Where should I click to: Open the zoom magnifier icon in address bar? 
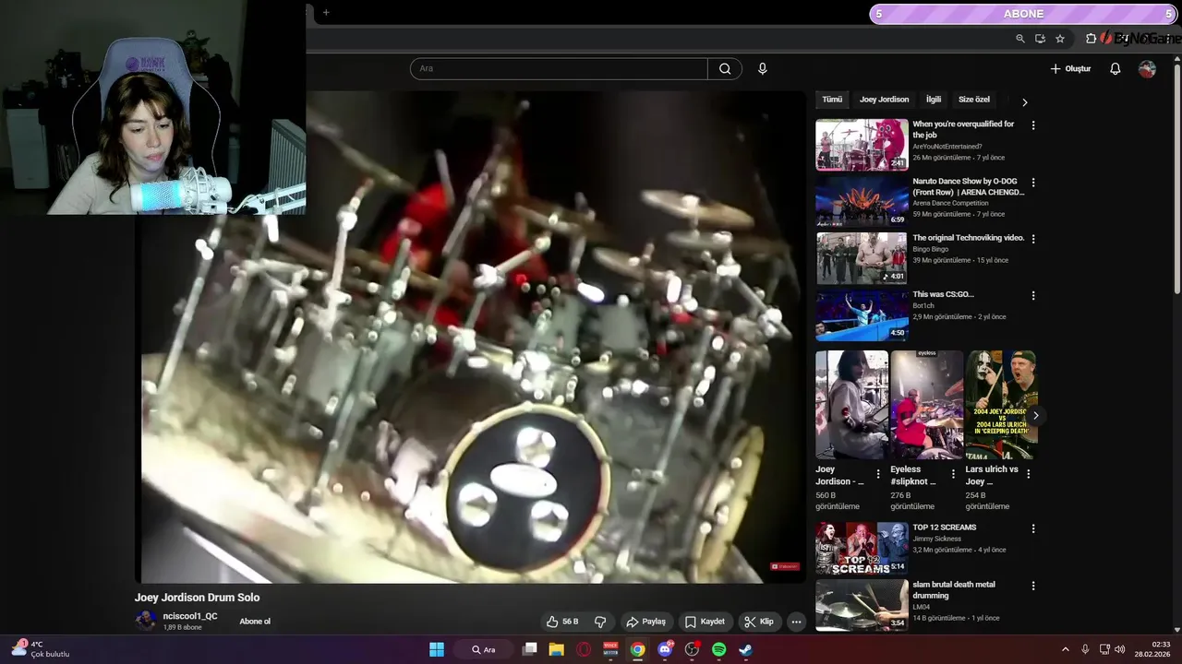tap(1019, 39)
